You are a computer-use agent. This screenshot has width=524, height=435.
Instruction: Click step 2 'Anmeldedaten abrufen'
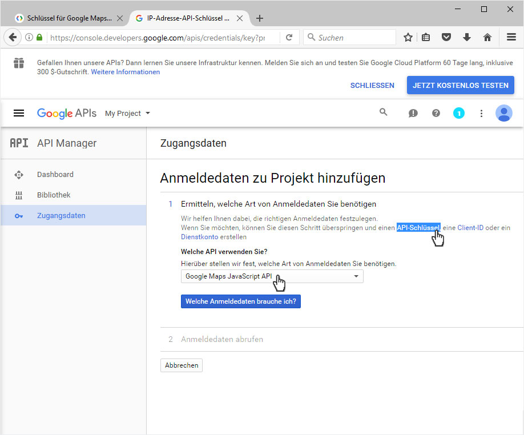[222, 339]
